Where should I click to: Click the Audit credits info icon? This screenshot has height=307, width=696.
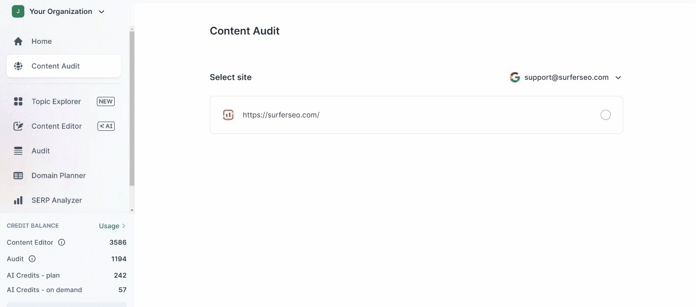[32, 259]
